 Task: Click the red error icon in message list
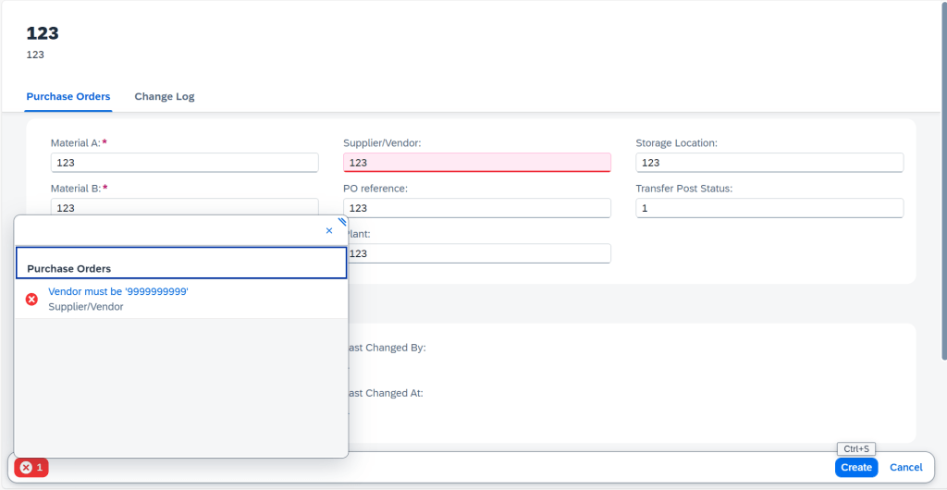(31, 300)
